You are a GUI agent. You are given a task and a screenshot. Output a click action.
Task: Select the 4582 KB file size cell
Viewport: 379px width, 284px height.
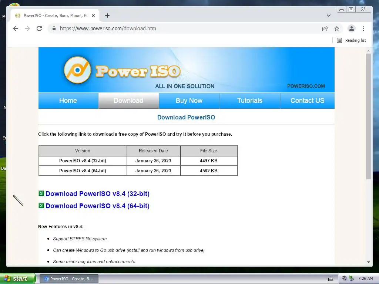(209, 171)
